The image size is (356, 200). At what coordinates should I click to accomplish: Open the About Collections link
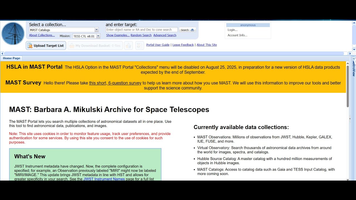[x=42, y=35]
